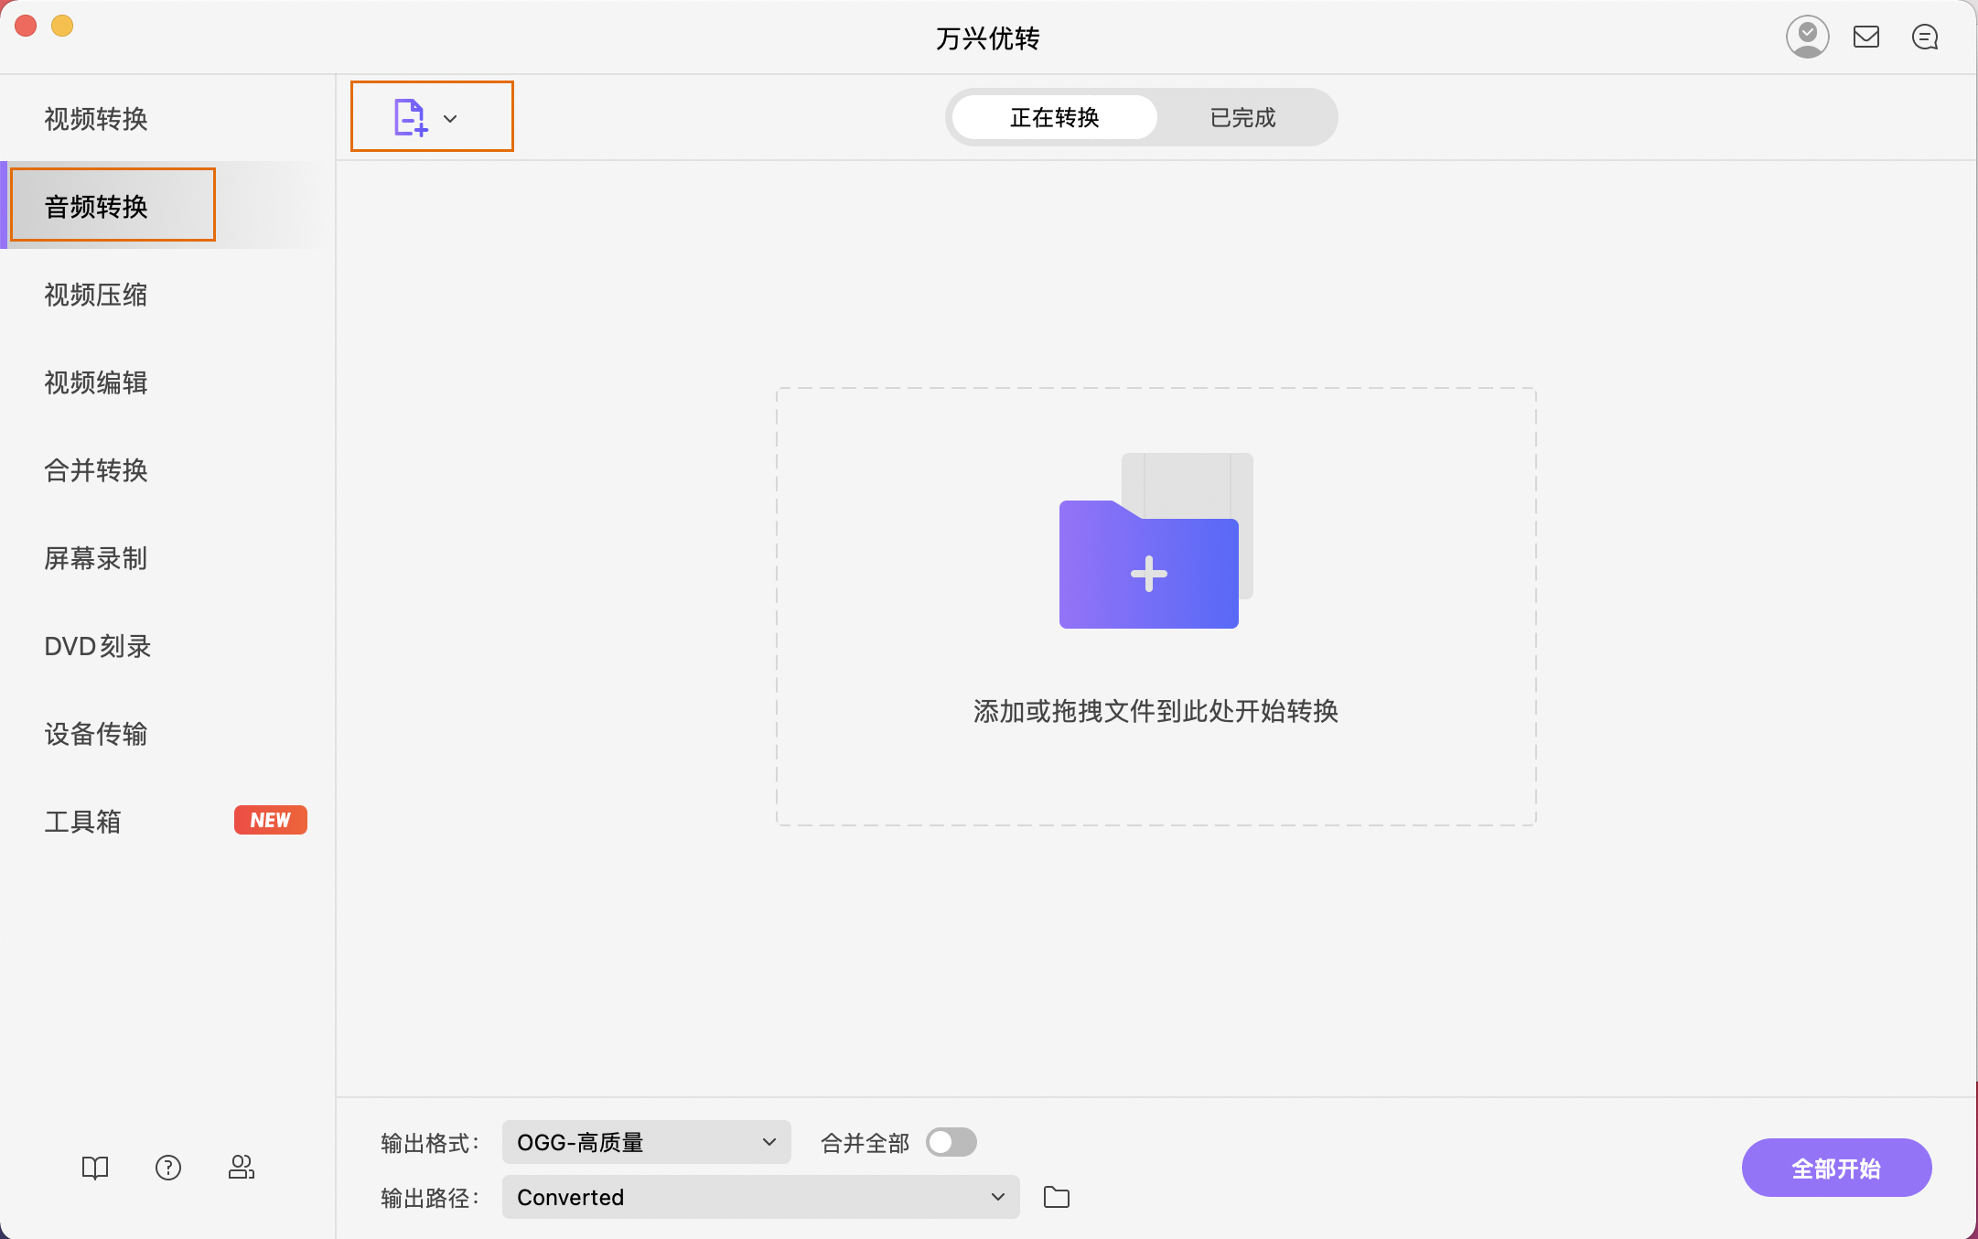Open the 输出路径 Converted dropdown

tap(760, 1197)
